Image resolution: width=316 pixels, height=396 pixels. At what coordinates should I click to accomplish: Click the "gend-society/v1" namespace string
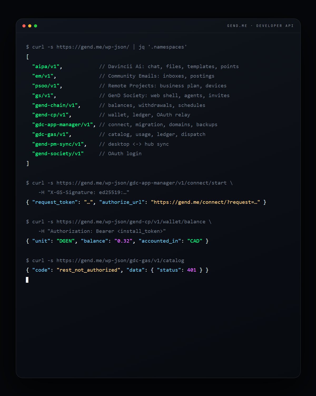pos(58,154)
